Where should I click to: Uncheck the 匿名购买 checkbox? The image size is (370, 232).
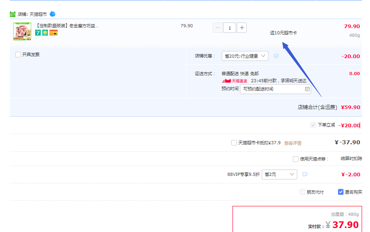(340, 192)
